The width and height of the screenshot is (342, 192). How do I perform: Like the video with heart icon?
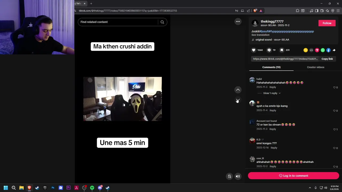254,50
